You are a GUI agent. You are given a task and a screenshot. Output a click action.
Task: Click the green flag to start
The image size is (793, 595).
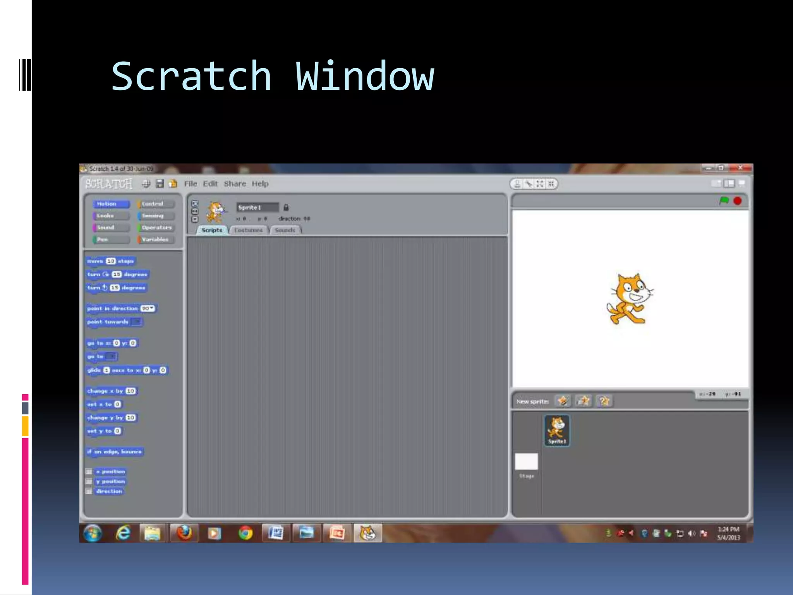pyautogui.click(x=724, y=201)
